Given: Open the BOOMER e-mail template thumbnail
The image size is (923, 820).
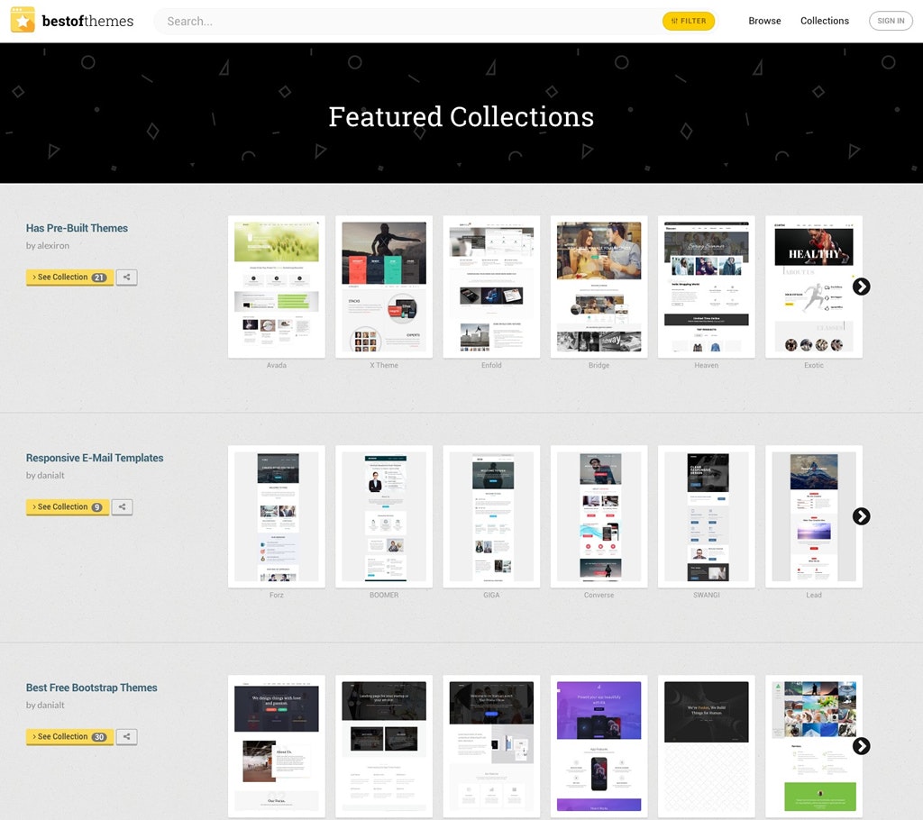Looking at the screenshot, I should coord(384,516).
